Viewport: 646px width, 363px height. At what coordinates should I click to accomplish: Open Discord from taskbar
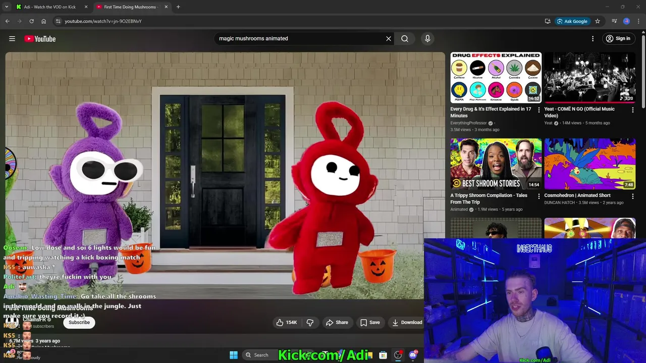point(413,355)
